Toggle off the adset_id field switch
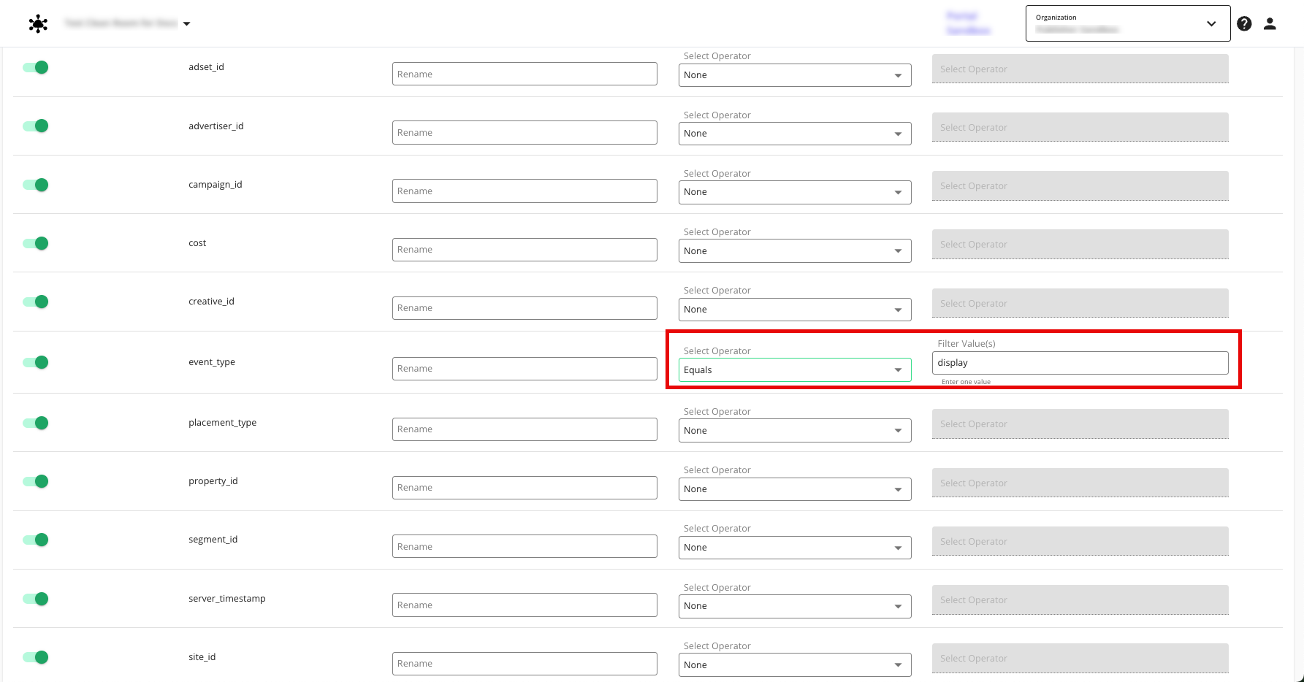Viewport: 1304px width, 682px height. 36,67
